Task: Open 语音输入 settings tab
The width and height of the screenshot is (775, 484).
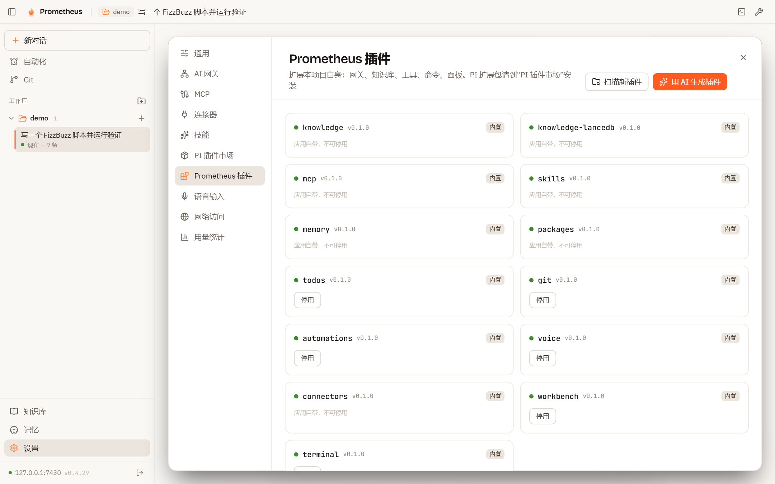Action: (220, 196)
